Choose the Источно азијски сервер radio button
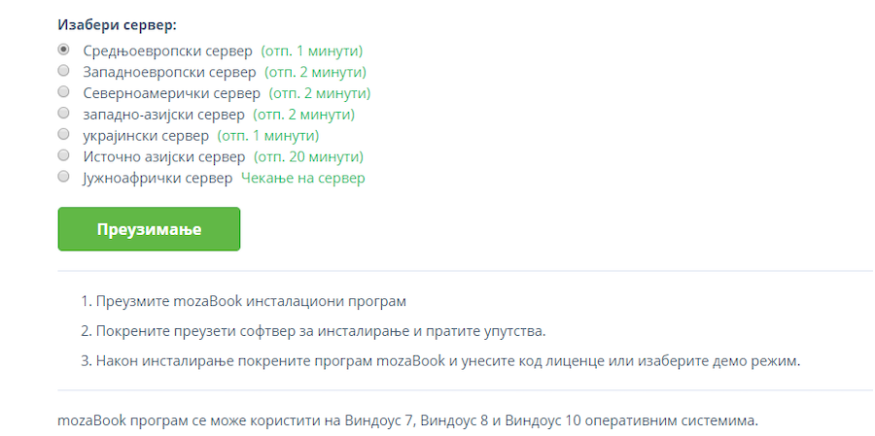 click(x=63, y=155)
